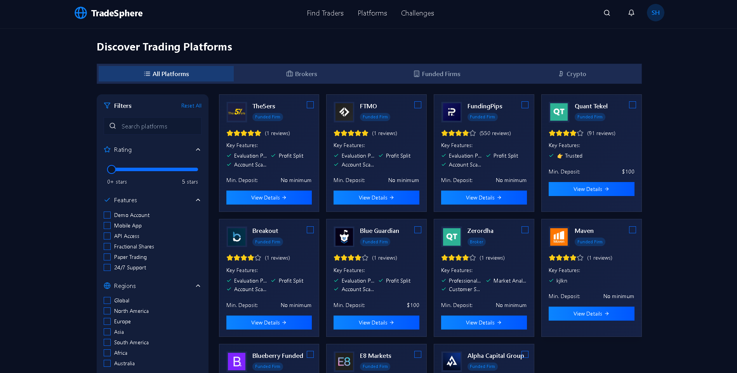737x373 pixels.
Task: Open the search icon in header
Action: pyautogui.click(x=607, y=13)
